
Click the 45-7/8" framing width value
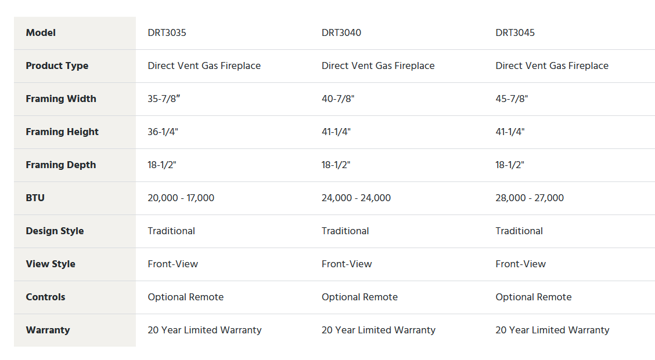512,99
